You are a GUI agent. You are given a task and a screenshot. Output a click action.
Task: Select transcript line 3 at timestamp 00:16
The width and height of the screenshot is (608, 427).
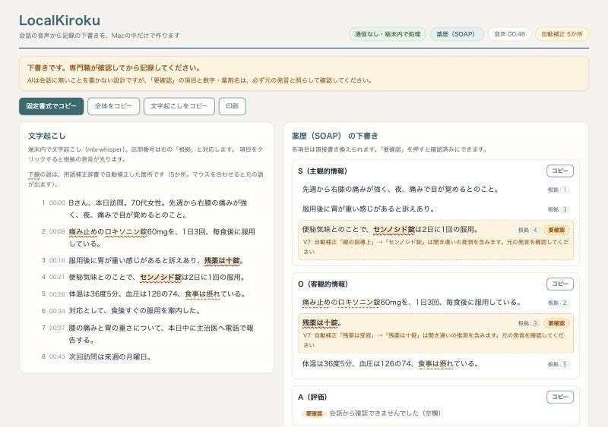[x=147, y=261]
